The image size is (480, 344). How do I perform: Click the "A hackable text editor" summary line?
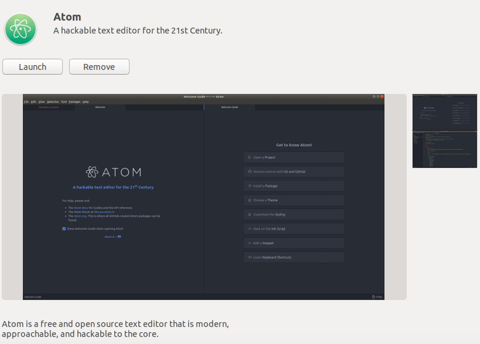point(138,31)
